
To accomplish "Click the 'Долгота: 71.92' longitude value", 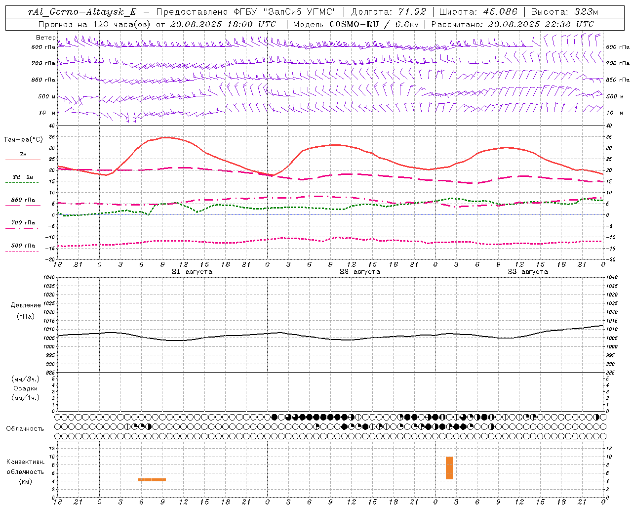I will (388, 12).
